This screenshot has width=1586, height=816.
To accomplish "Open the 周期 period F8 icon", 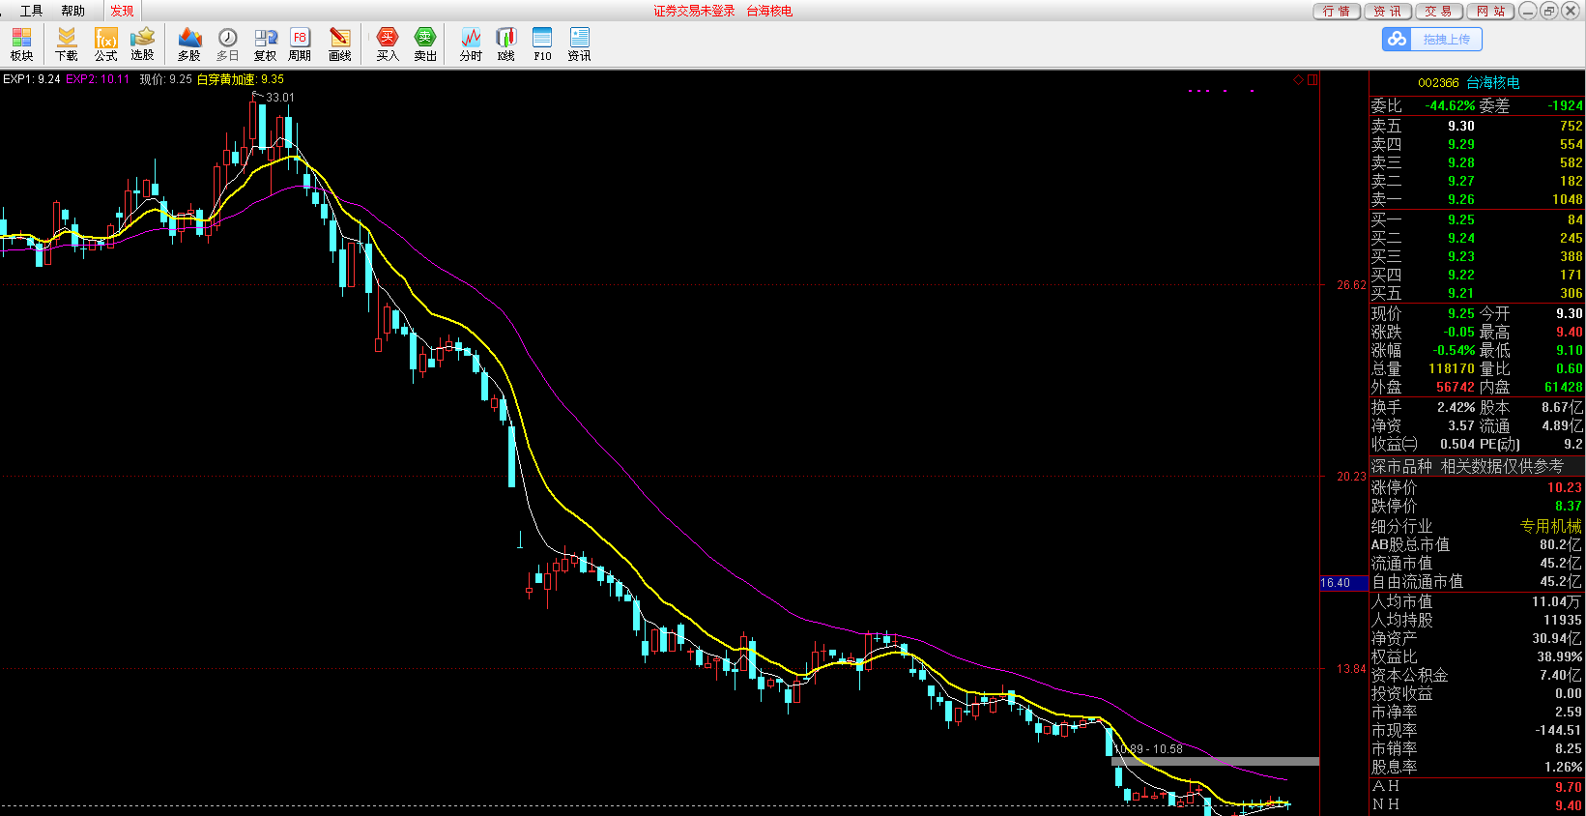I will pyautogui.click(x=300, y=44).
